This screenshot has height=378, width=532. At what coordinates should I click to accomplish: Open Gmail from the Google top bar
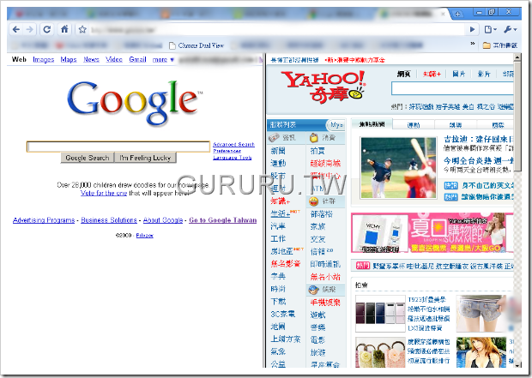click(x=138, y=60)
